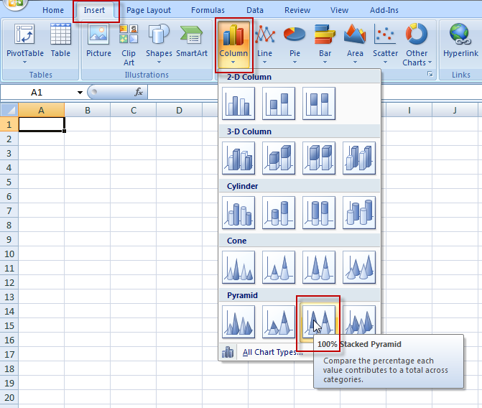The image size is (482, 408).
Task: Select 2-D Clustered Column chart
Action: click(x=238, y=103)
